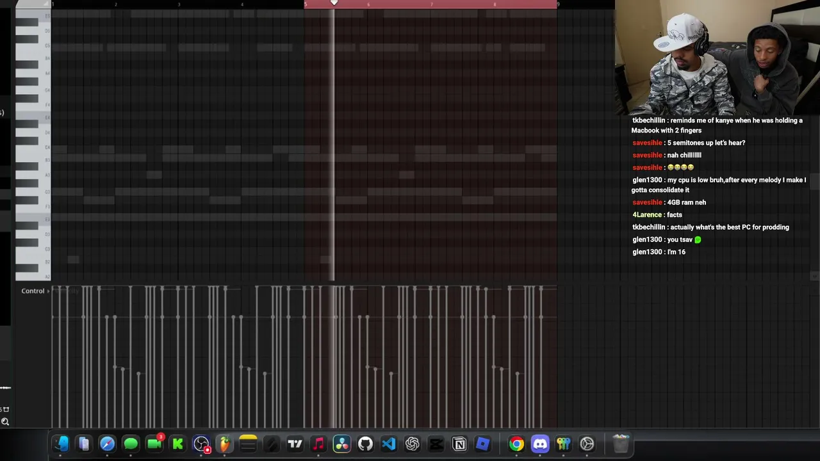The image size is (820, 461).
Task: Click tkbechillin's 'reminds me of kanye' message
Action: (x=717, y=125)
